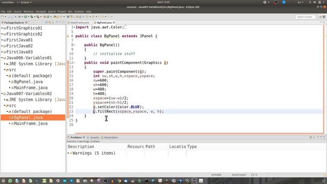The height and width of the screenshot is (184, 327).
Task: Open the Source menu
Action: [17, 11]
